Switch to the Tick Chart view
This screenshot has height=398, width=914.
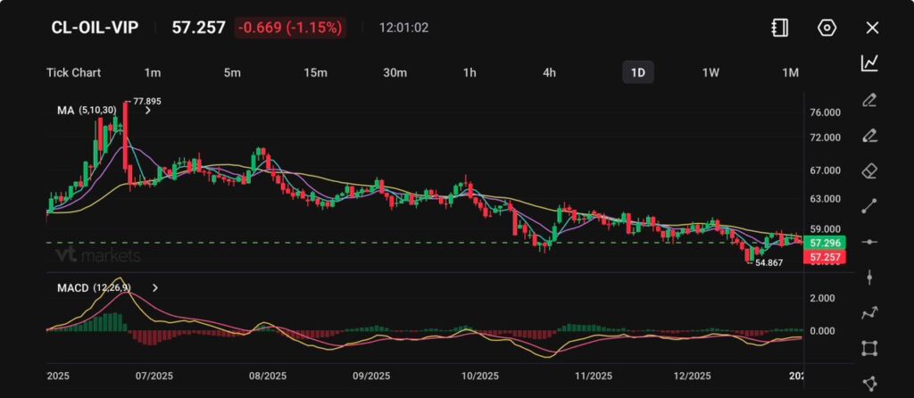coord(73,72)
